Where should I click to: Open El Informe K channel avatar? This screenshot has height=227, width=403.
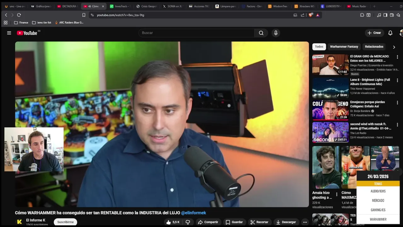[x=19, y=222]
